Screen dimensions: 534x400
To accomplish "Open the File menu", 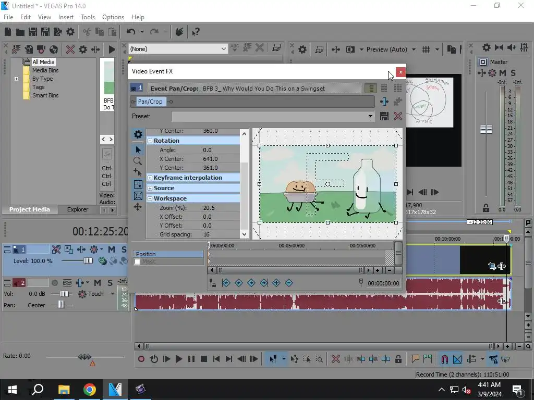I will 8,17.
